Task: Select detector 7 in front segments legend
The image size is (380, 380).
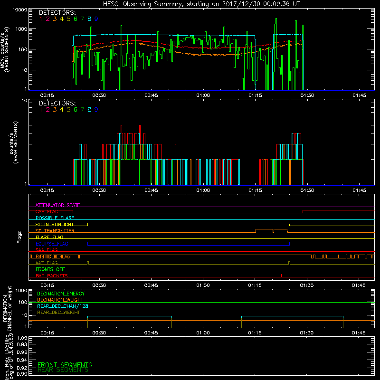Action: [82, 19]
